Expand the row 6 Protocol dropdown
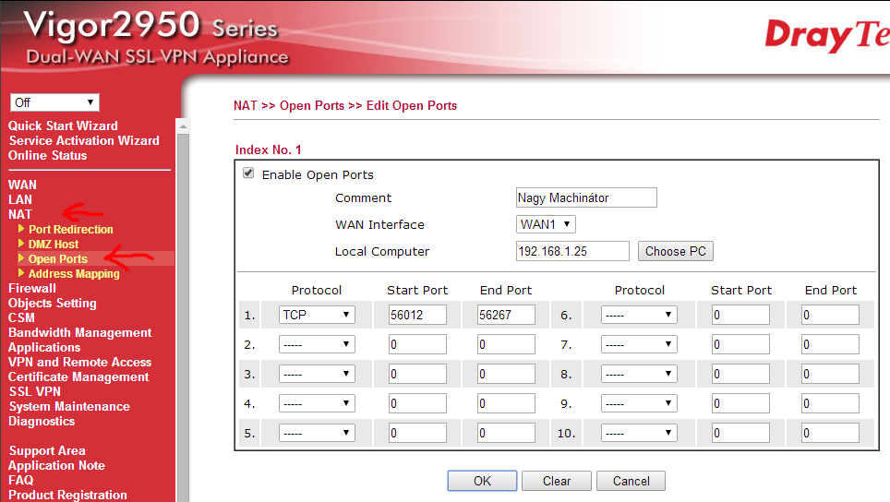The width and height of the screenshot is (890, 502). 639,315
